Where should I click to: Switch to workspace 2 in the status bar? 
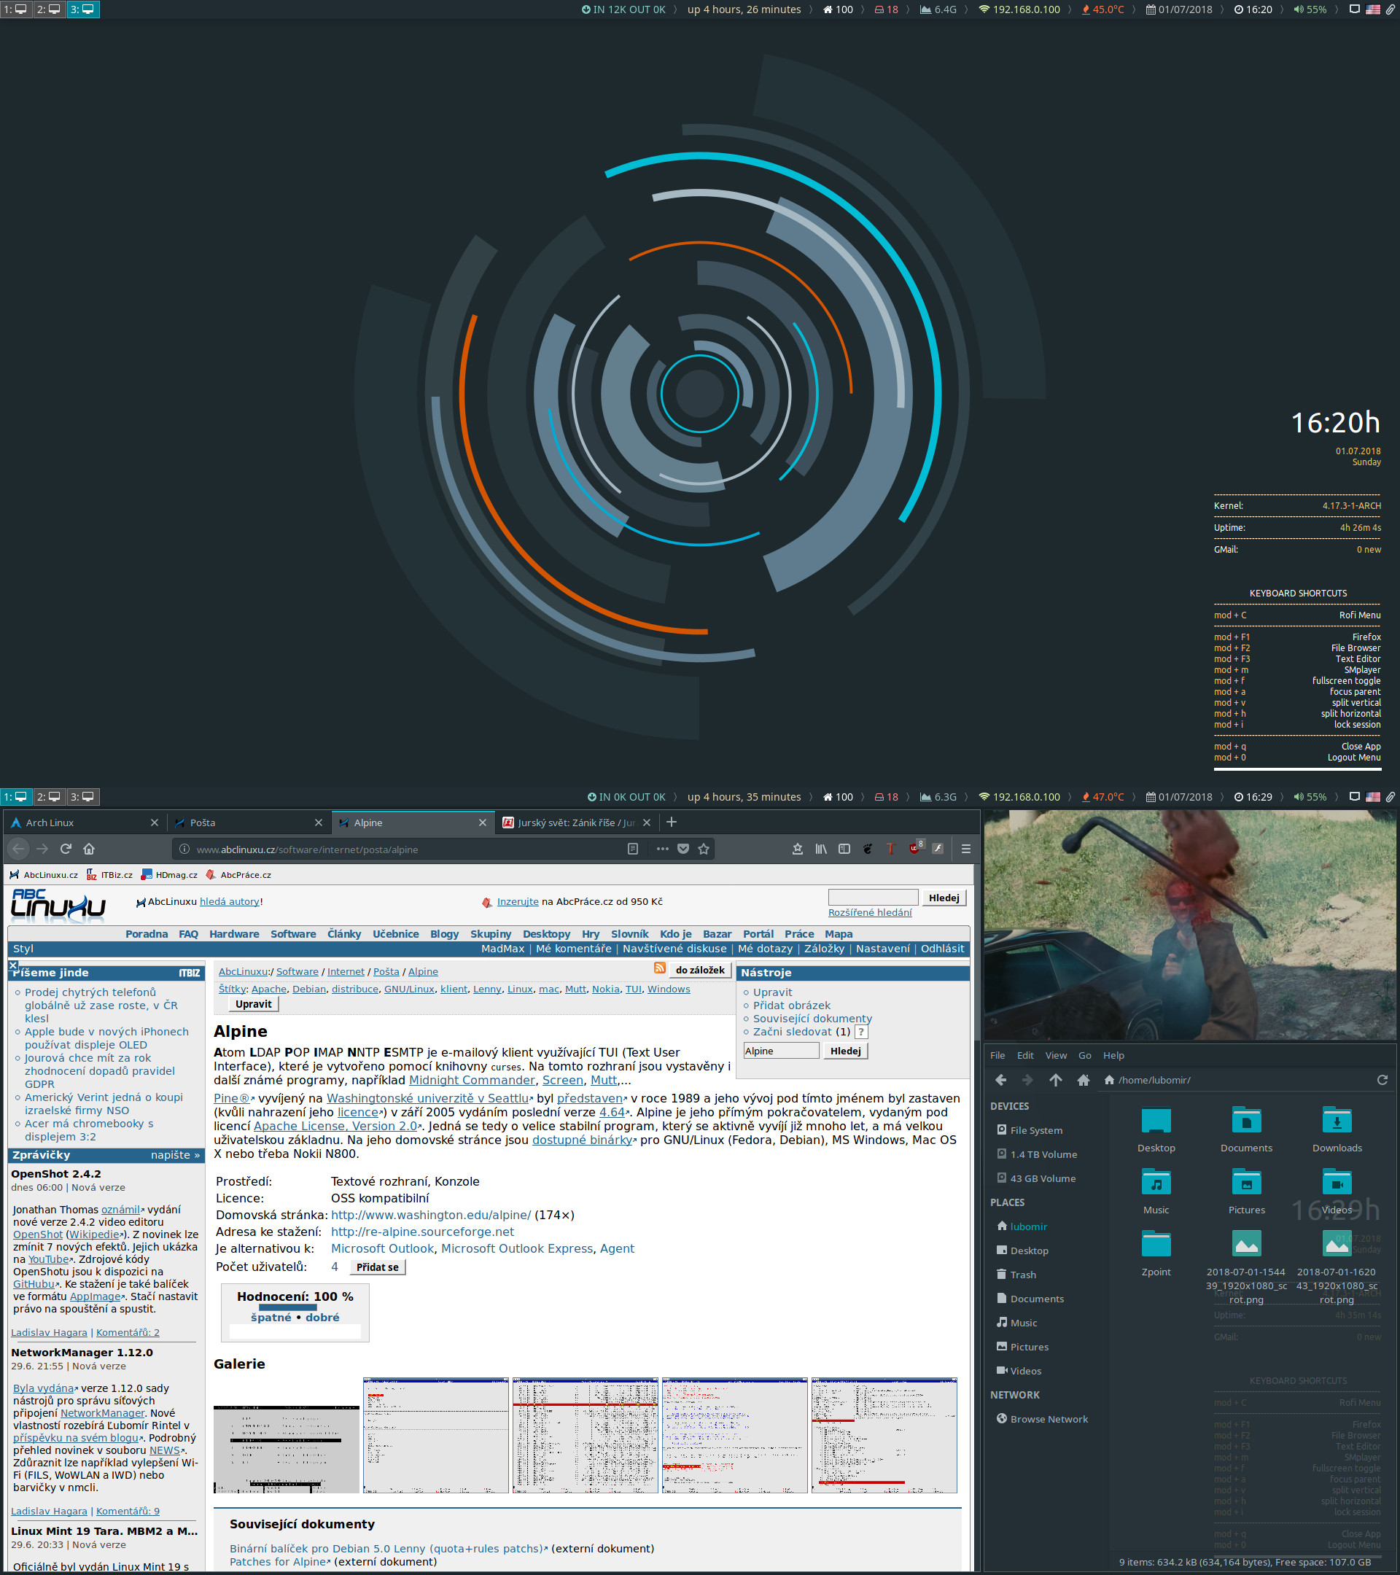tap(50, 9)
